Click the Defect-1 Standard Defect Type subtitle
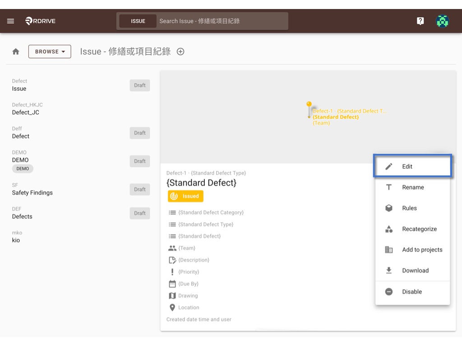 (206, 173)
